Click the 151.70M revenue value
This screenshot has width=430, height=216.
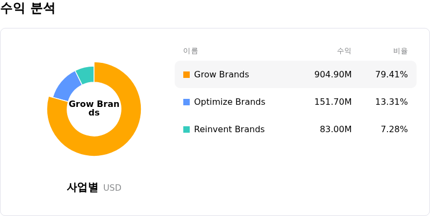pos(333,102)
